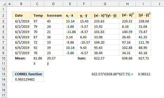
Task: Select result cell 0.98312
Action: (143, 74)
